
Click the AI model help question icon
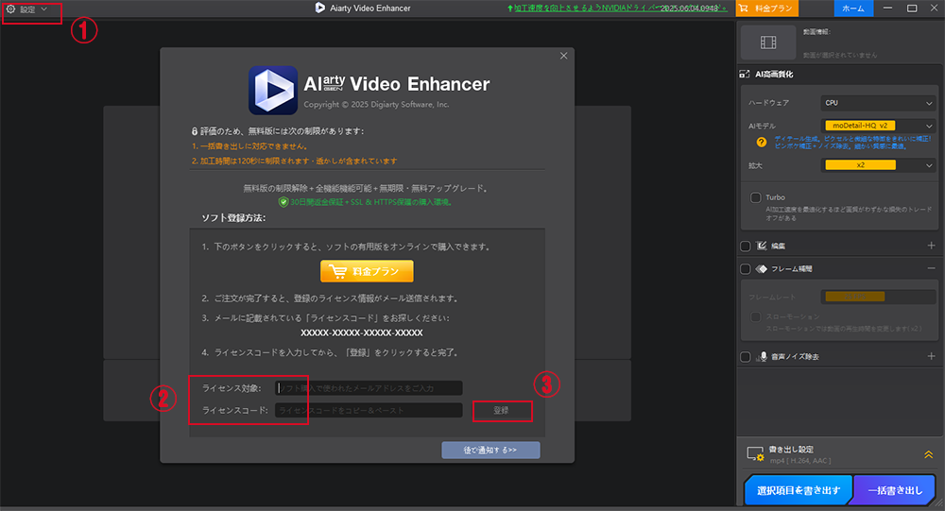point(762,143)
